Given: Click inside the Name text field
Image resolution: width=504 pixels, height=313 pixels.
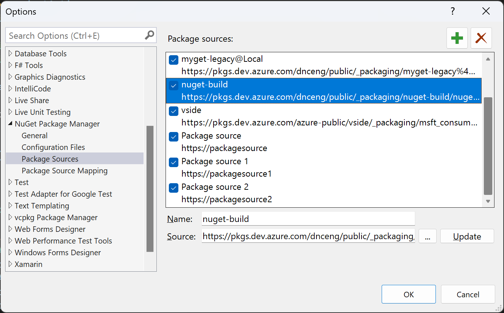Looking at the screenshot, I should click(308, 218).
